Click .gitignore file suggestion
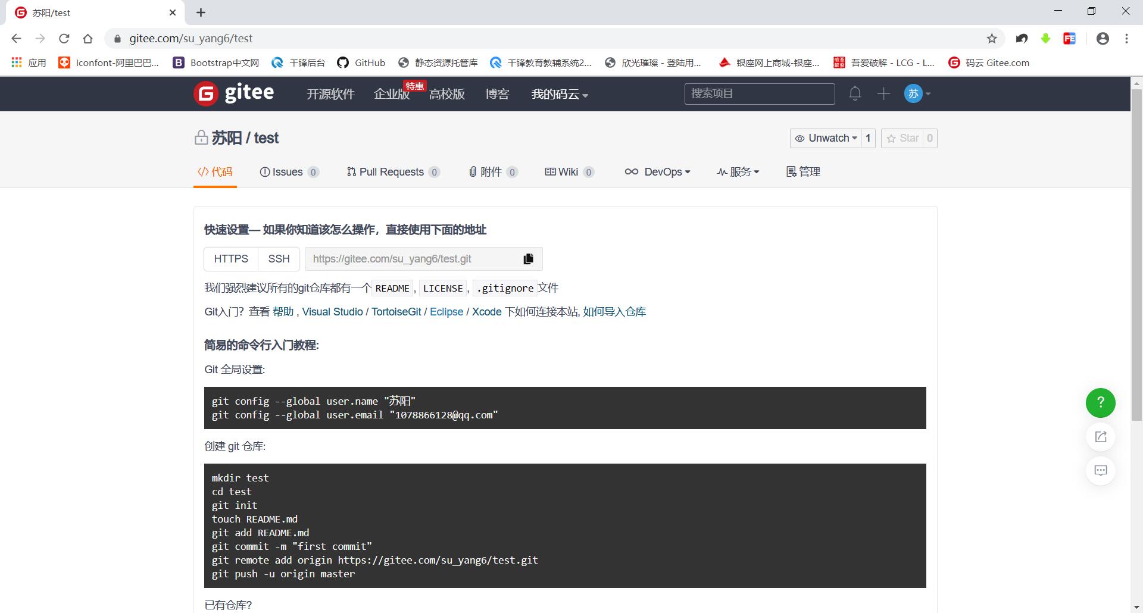1143x613 pixels. pyautogui.click(x=505, y=289)
